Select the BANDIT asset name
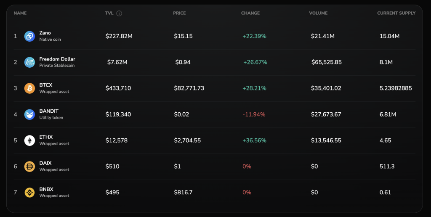This screenshot has width=431, height=217. point(48,111)
